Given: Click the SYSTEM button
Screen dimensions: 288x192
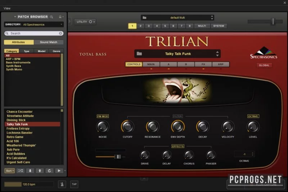Looking at the screenshot, I should (219, 26).
